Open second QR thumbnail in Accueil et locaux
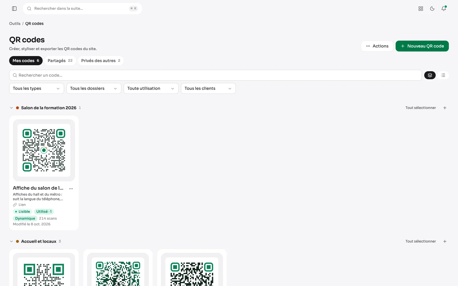The width and height of the screenshot is (458, 286). click(118, 269)
